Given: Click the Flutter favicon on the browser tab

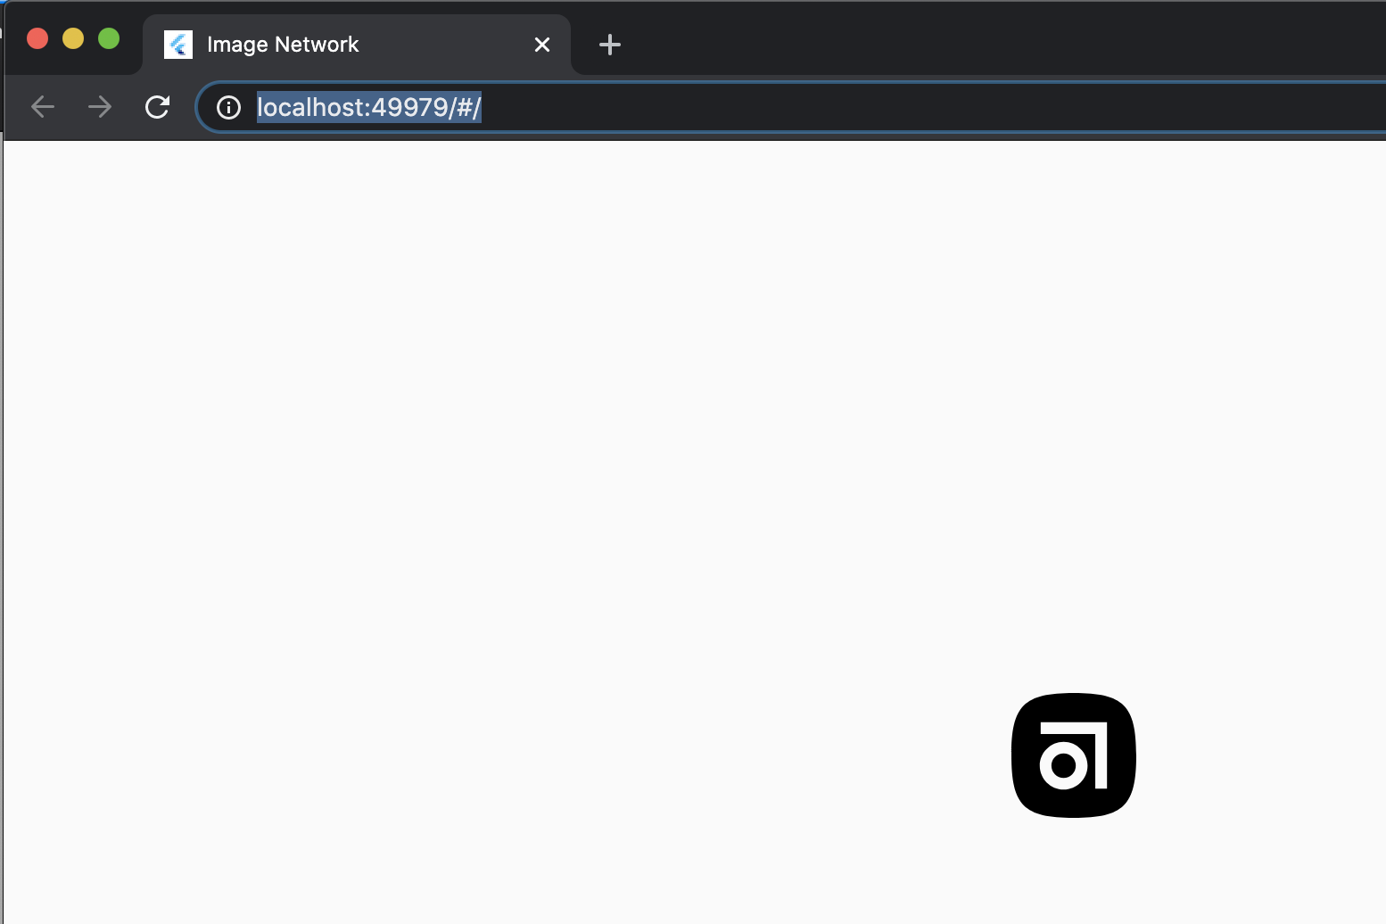Looking at the screenshot, I should [x=178, y=44].
